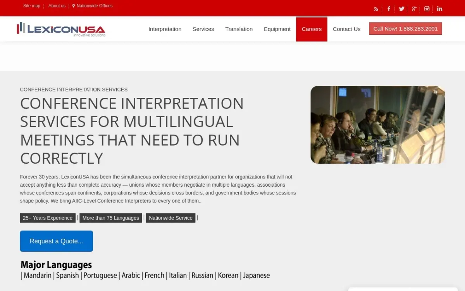Click the paragraph beginning 'Forever 30 years'
This screenshot has height=291, width=465.
click(x=158, y=189)
